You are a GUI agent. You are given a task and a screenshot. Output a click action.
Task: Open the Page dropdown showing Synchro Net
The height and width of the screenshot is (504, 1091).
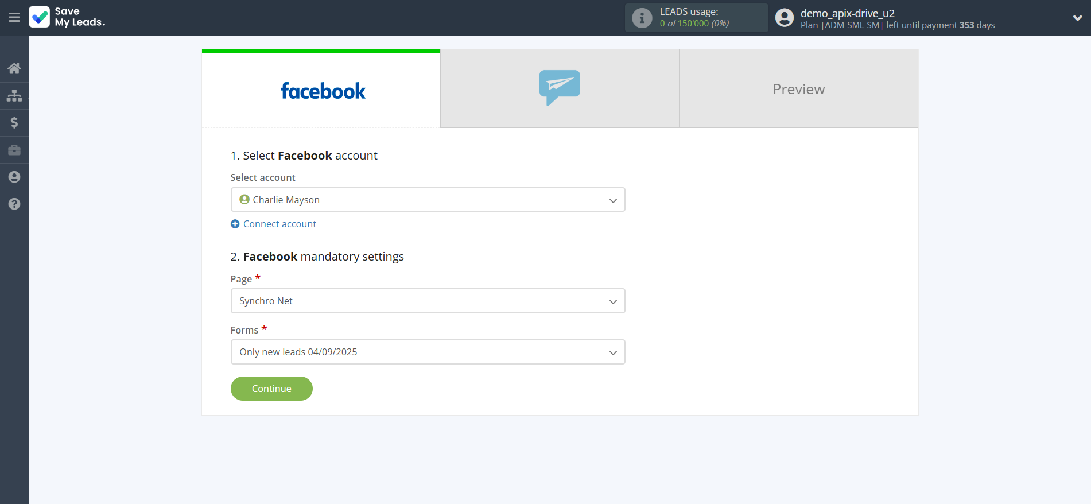point(428,301)
